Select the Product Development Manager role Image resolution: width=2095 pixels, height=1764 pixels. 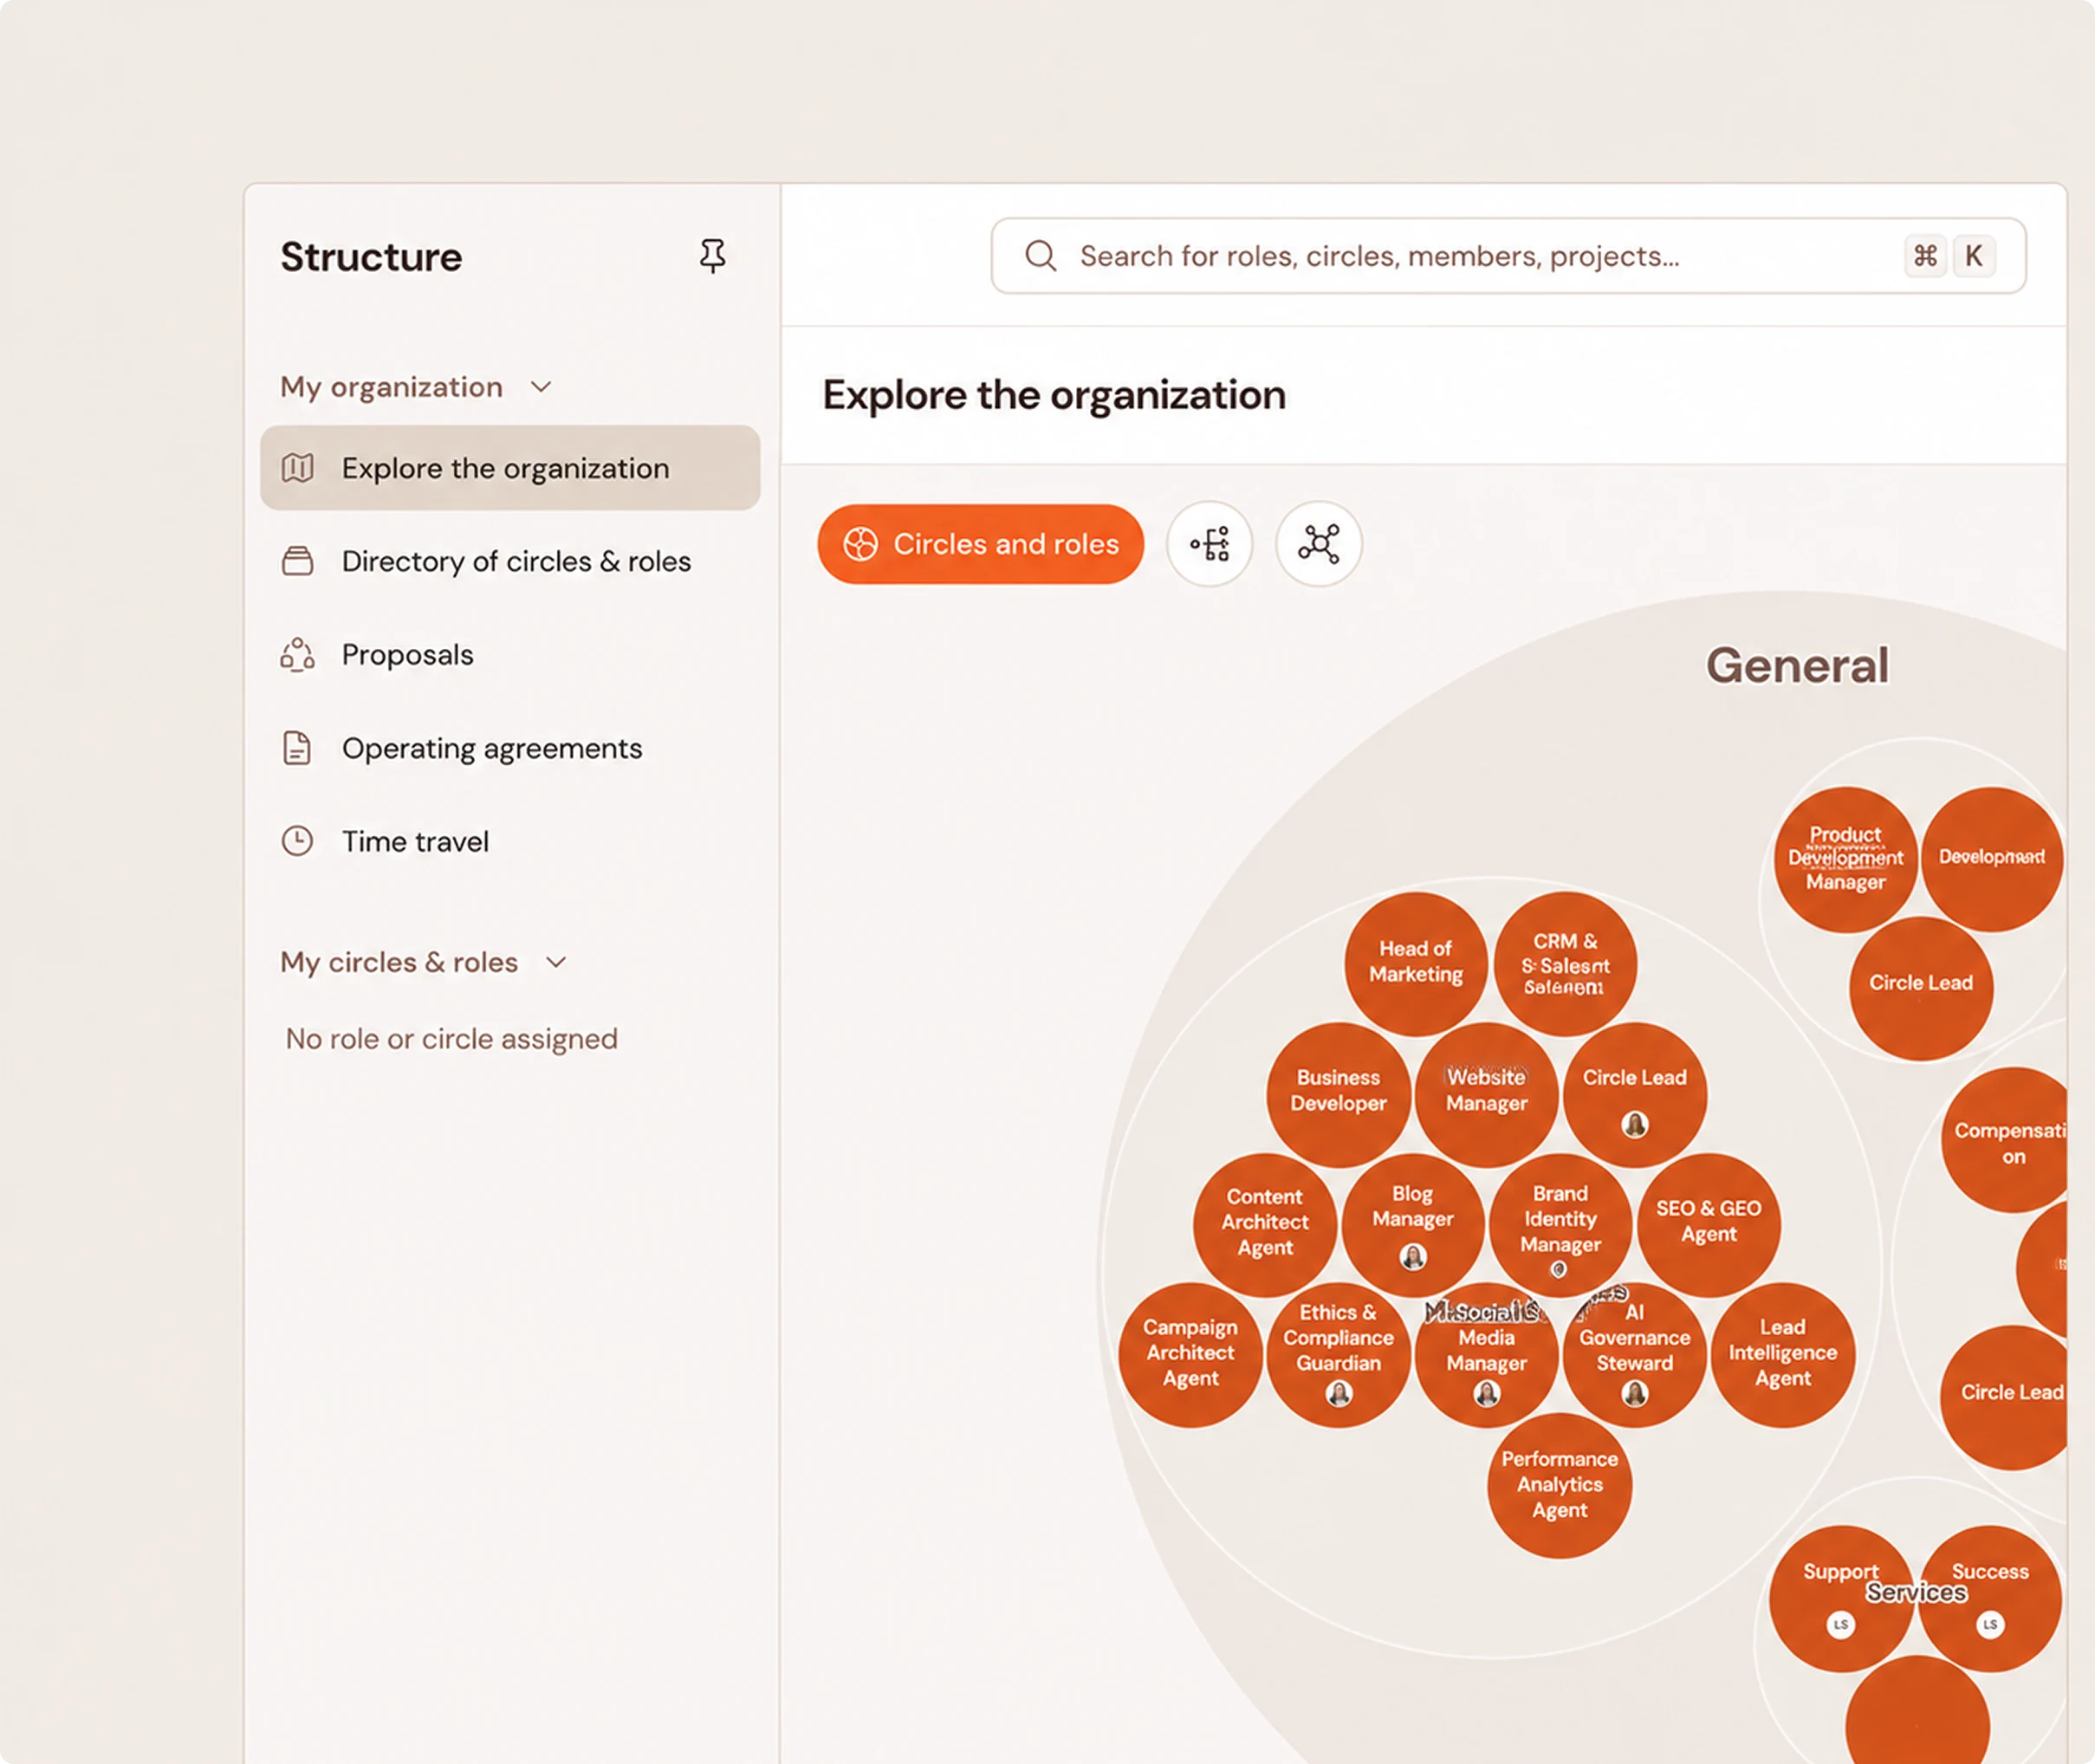point(1846,859)
